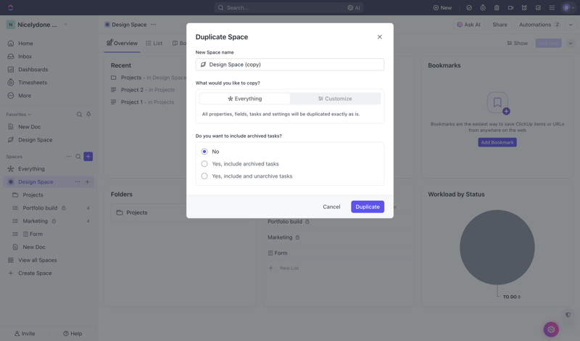
Task: Expand the chevron next to Automations
Action: (571, 25)
